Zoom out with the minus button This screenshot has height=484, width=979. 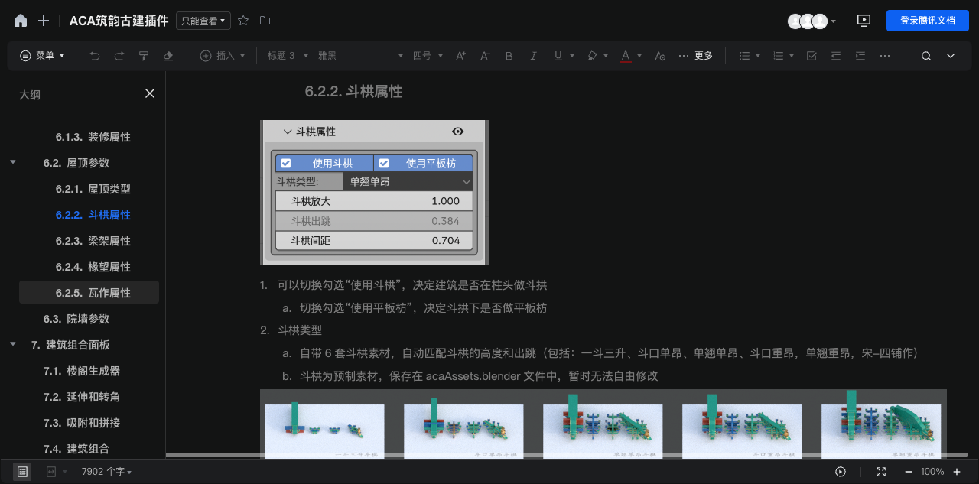pos(908,472)
